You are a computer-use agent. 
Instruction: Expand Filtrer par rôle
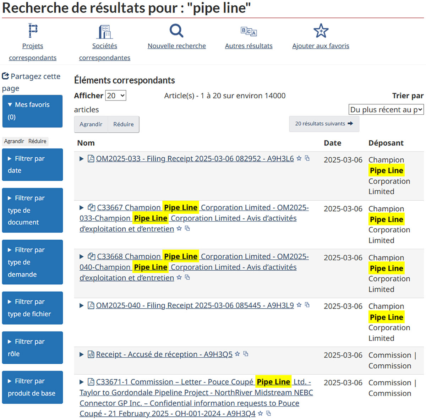pos(32,348)
